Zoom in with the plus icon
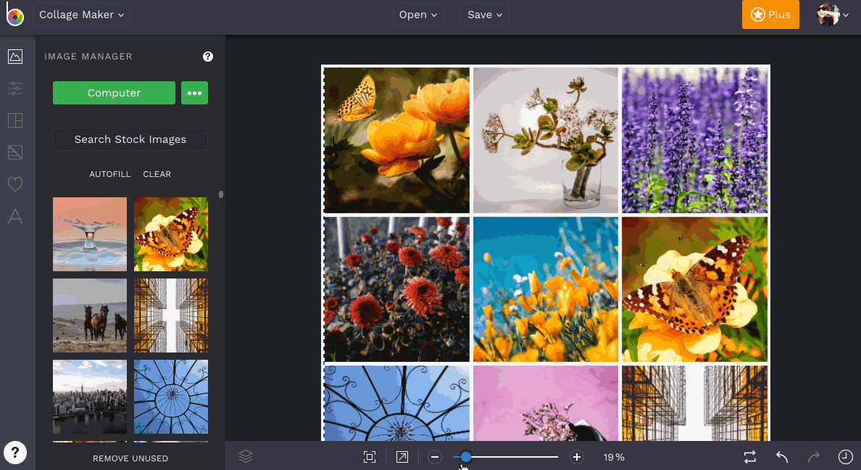Image resolution: width=861 pixels, height=470 pixels. click(x=577, y=457)
